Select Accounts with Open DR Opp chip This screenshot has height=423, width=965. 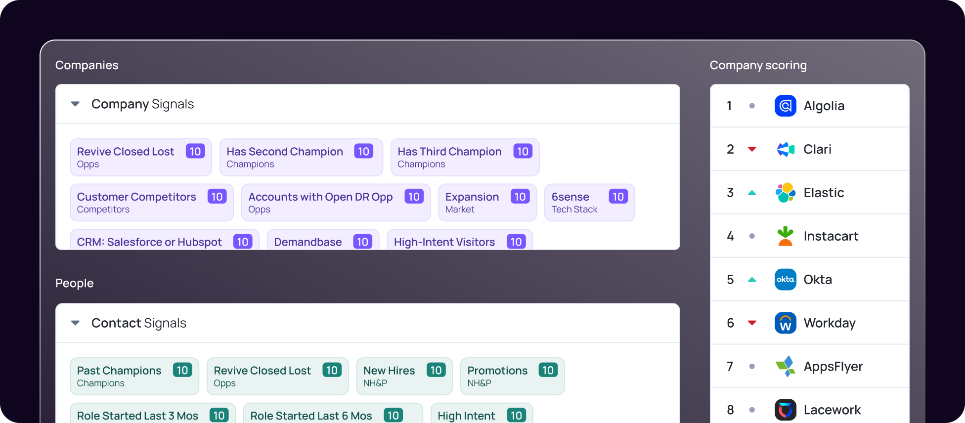[x=336, y=203]
